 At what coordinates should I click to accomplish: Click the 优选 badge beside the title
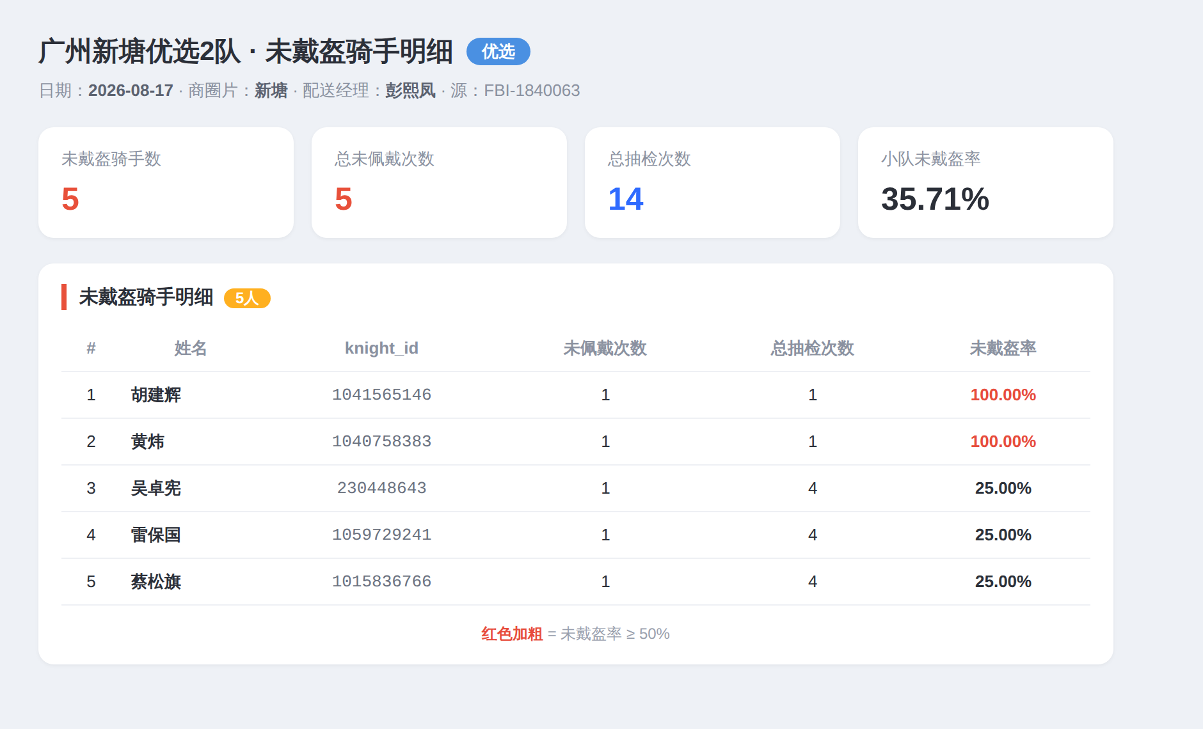point(498,52)
